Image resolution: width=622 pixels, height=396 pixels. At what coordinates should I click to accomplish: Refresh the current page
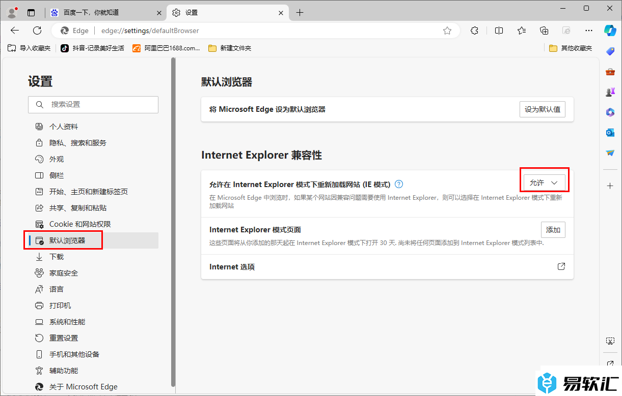click(x=37, y=31)
